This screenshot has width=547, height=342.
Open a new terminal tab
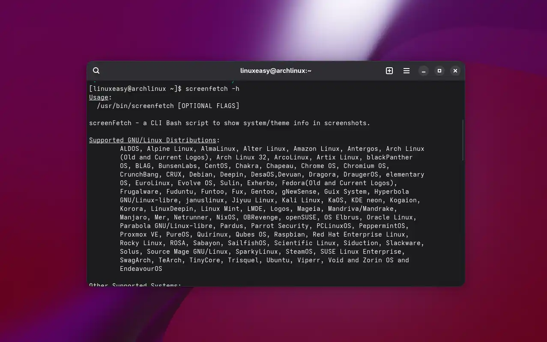tap(389, 71)
